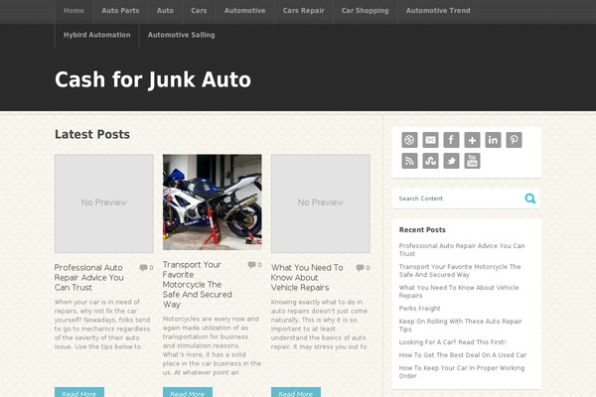596x397 pixels.
Task: Open recent post Looking For A Car? Read This First!
Action: 452,341
